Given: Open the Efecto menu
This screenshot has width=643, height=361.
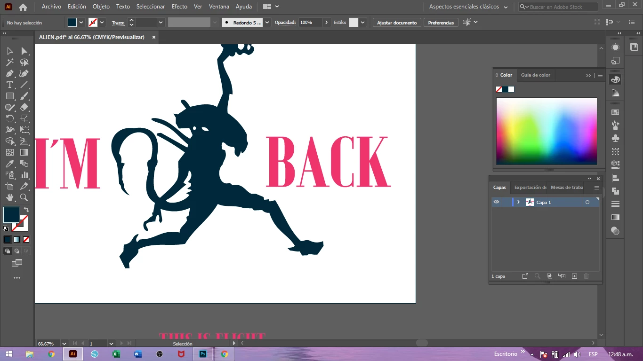Looking at the screenshot, I should (x=179, y=7).
